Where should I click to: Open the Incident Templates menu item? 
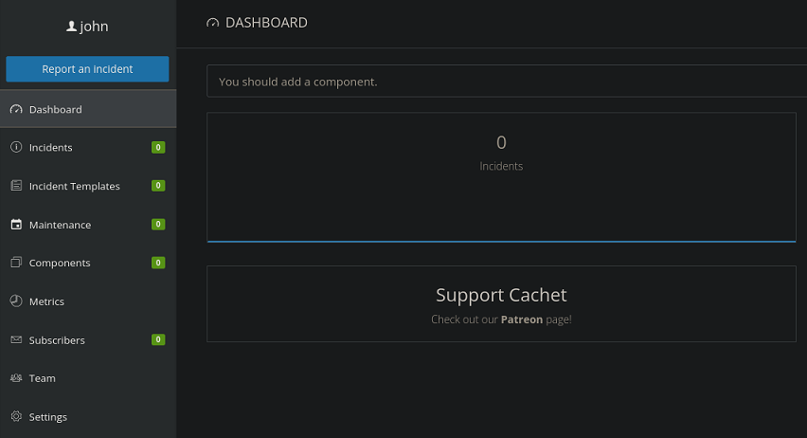pyautogui.click(x=75, y=187)
